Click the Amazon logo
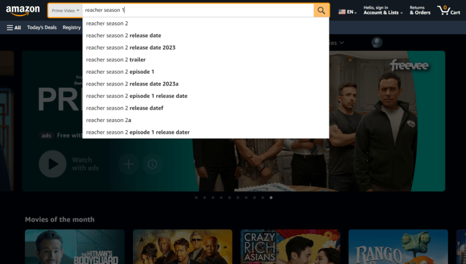466x264 pixels. click(23, 11)
